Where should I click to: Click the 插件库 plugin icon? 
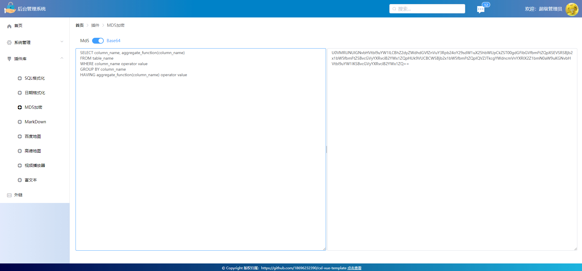click(9, 59)
